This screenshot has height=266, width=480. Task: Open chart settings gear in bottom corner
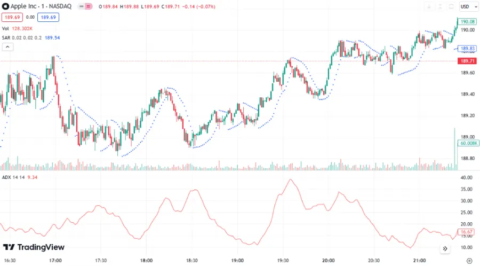coord(469,260)
